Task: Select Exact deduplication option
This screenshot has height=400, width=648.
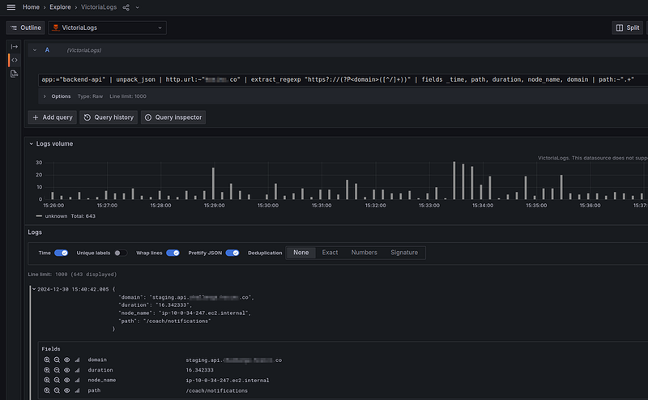Action: tap(330, 253)
